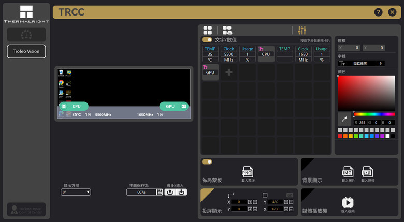Select the empty TEMP card before Clock 1650

pos(284,54)
